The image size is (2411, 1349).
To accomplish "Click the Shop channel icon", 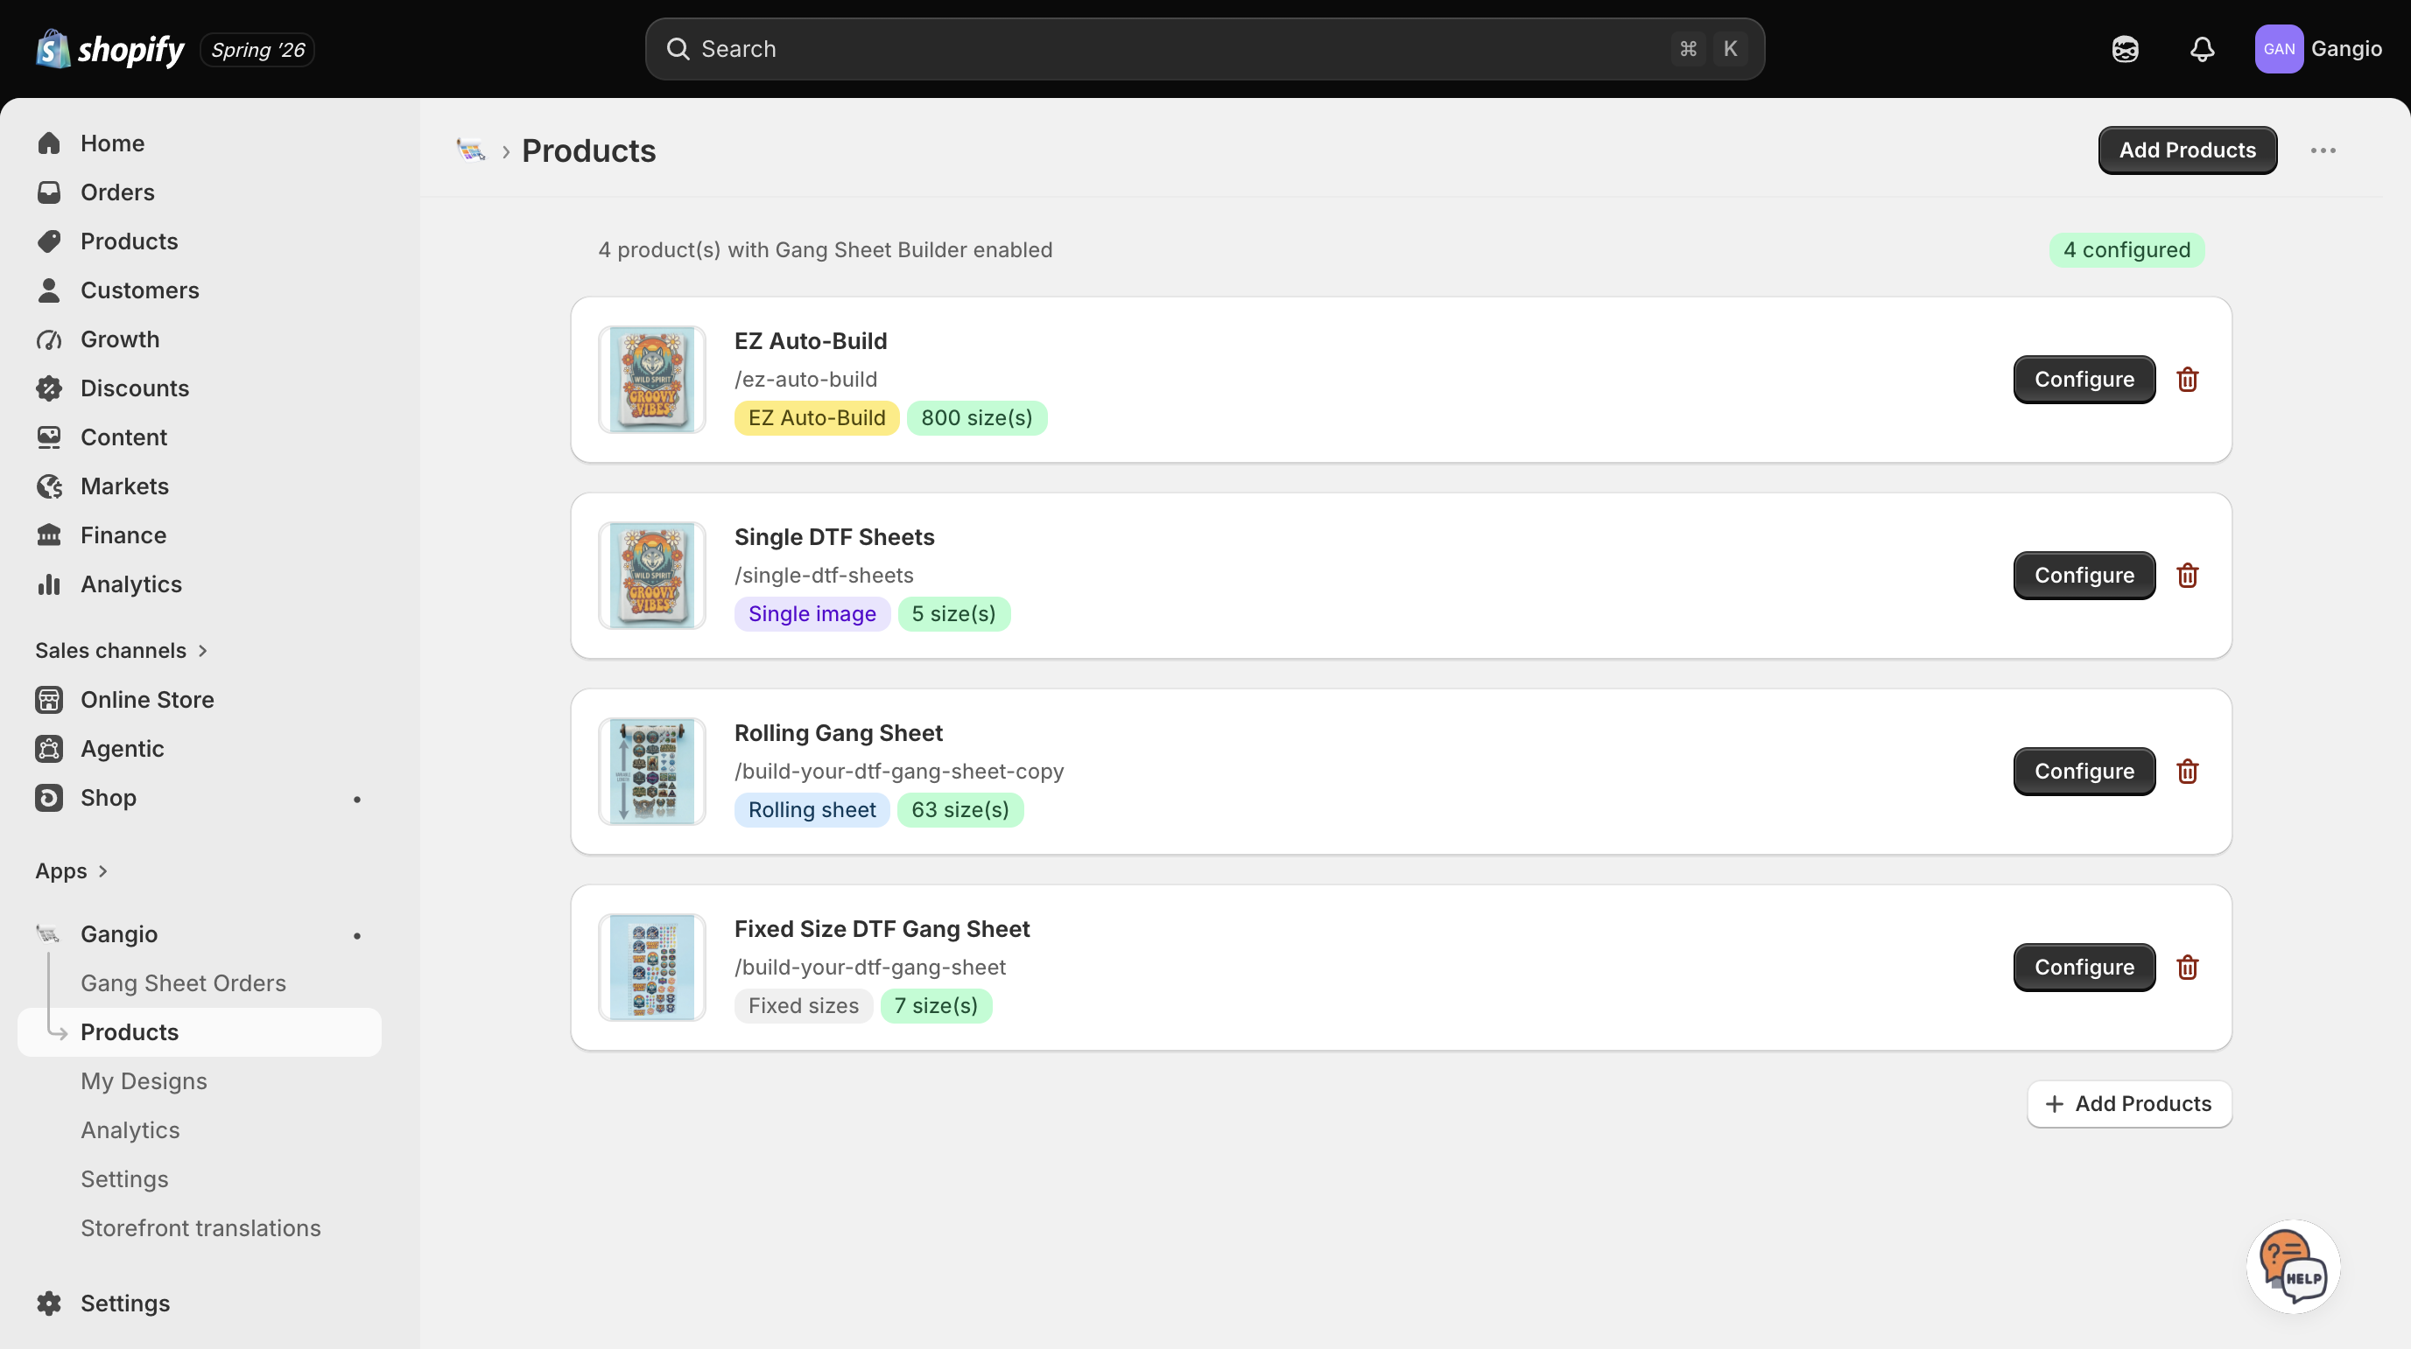I will [x=49, y=797].
